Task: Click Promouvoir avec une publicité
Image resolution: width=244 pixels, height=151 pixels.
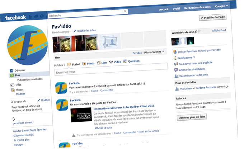Action: (x=196, y=63)
